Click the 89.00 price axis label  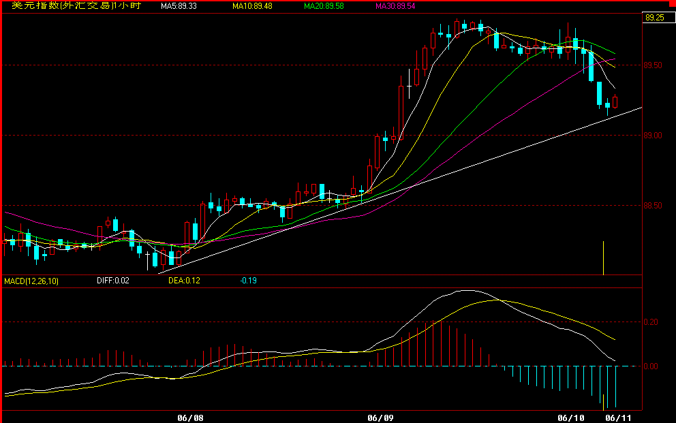(x=653, y=136)
